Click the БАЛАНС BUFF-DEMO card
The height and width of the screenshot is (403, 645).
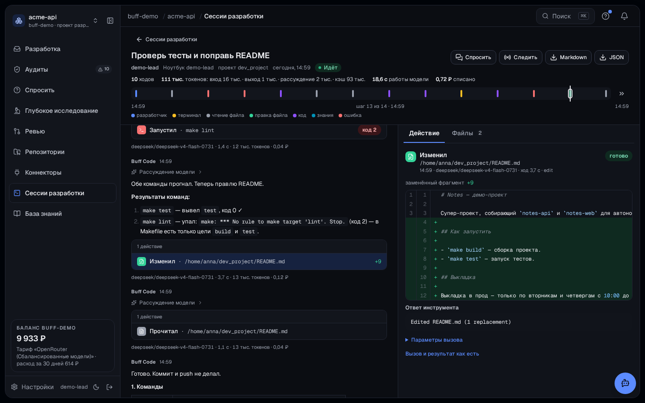coord(63,346)
